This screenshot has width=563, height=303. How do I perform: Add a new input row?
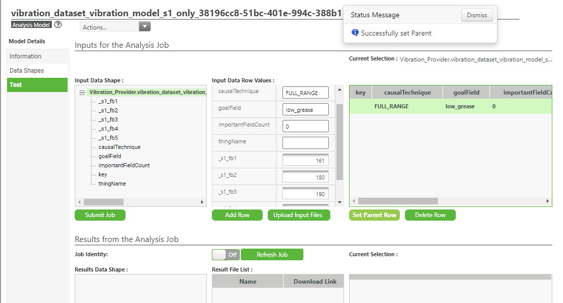(x=237, y=215)
